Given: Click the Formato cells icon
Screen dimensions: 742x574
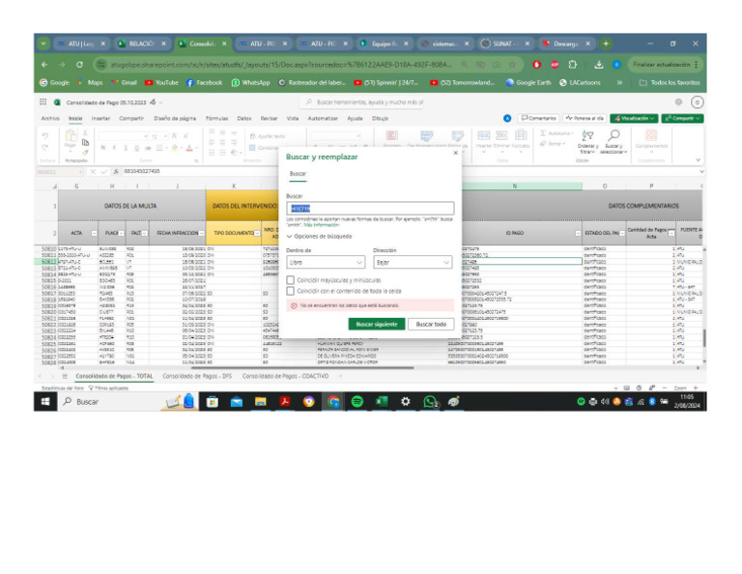Looking at the screenshot, I should point(521,136).
